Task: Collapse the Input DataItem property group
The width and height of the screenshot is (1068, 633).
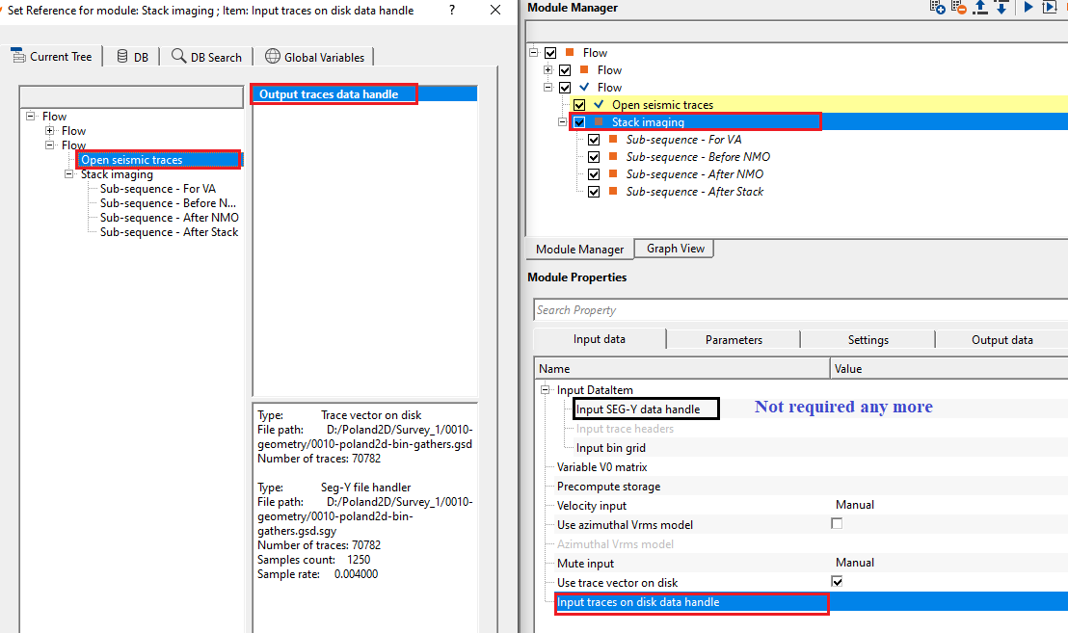Action: coord(546,390)
